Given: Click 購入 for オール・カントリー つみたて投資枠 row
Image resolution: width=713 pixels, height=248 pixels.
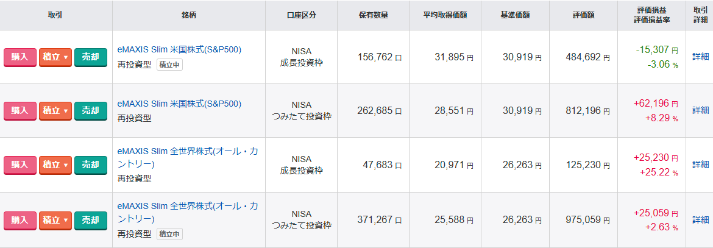Looking at the screenshot, I should click(x=20, y=220).
